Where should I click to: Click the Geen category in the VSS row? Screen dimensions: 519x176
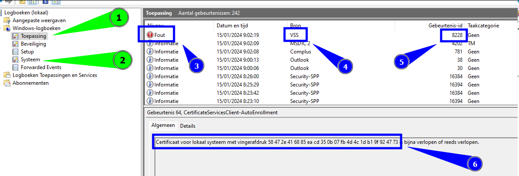click(x=473, y=35)
